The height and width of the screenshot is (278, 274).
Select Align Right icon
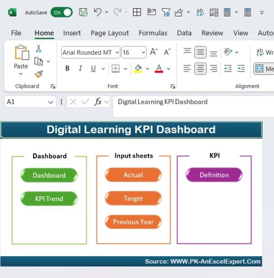pos(213,69)
